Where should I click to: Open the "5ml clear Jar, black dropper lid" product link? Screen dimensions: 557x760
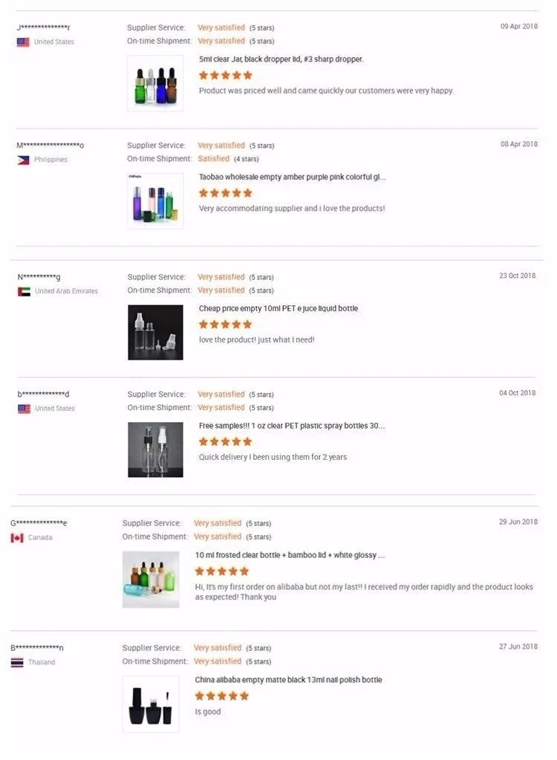pyautogui.click(x=281, y=59)
